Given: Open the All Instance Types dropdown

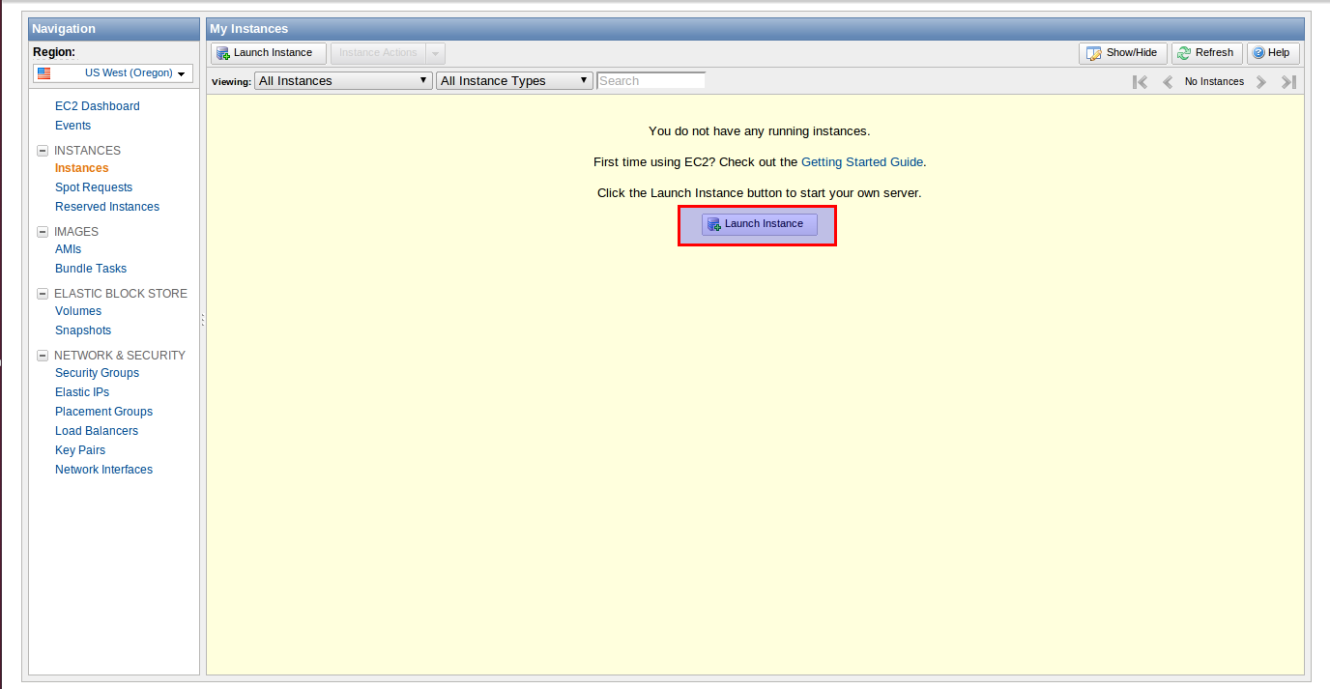Looking at the screenshot, I should 514,81.
